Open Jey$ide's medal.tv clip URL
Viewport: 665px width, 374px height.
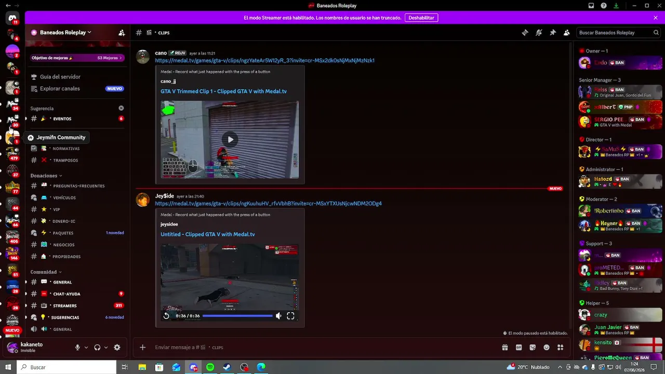(x=268, y=204)
